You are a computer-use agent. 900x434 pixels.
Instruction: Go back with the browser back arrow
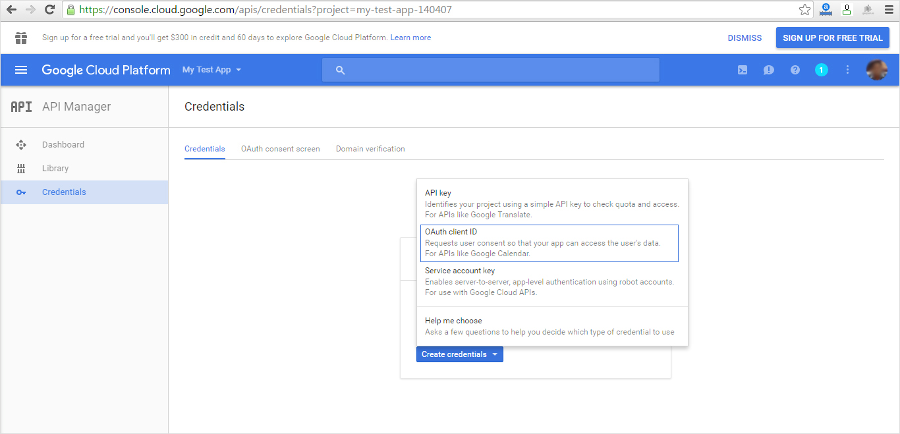click(x=11, y=10)
